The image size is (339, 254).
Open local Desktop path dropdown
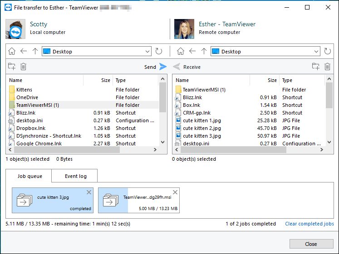point(147,52)
